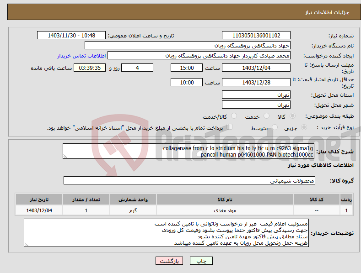This screenshot has width=361, height=273.
Task: Click the response deadline date 1403/12/04 field
Action: pyautogui.click(x=256, y=68)
